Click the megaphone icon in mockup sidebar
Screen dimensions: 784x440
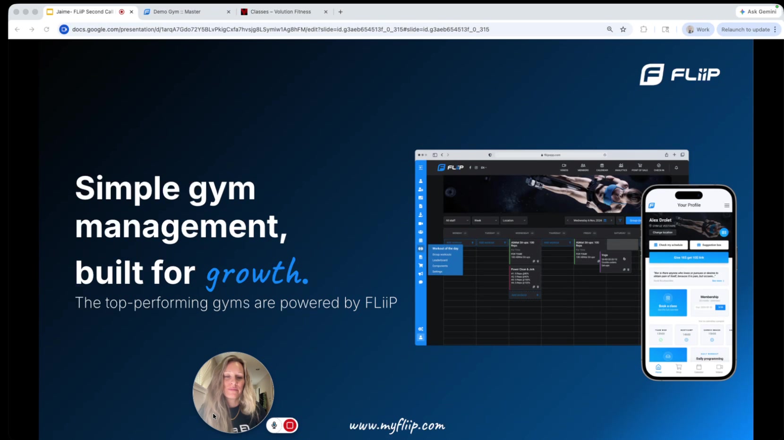[x=420, y=274]
